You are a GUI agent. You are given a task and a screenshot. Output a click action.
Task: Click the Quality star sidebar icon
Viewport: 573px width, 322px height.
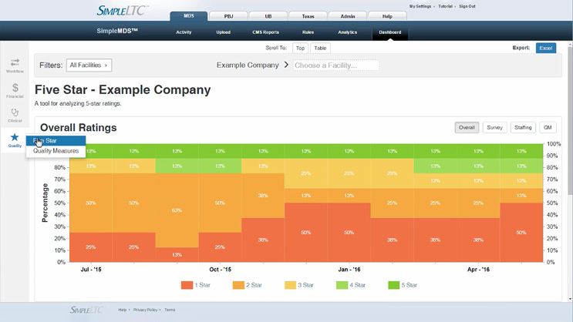click(15, 139)
